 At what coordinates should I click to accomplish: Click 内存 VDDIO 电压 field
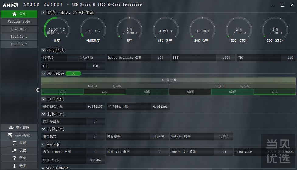[x=73, y=152]
